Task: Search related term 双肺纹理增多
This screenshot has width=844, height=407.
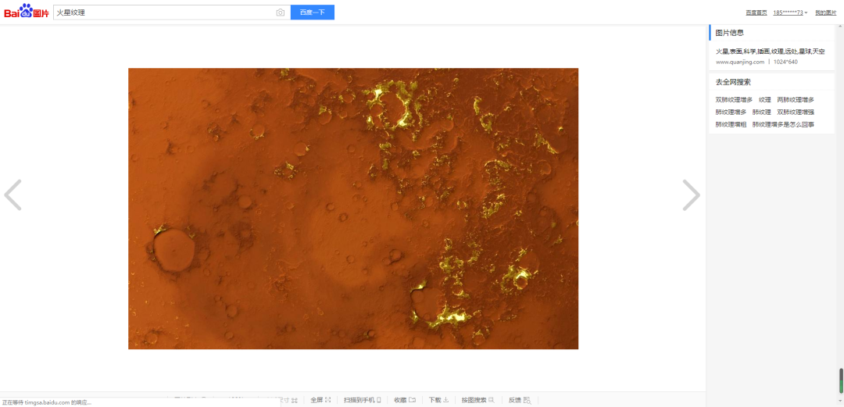Action: click(x=734, y=99)
